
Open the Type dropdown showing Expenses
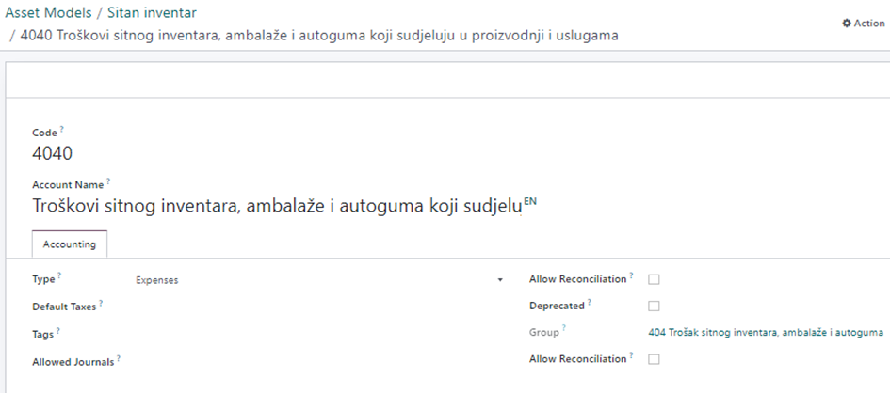(318, 280)
